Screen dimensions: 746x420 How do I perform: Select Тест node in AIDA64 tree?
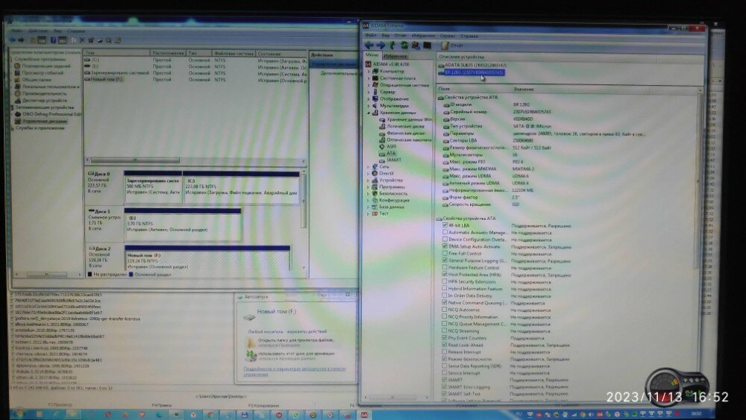coord(383,213)
